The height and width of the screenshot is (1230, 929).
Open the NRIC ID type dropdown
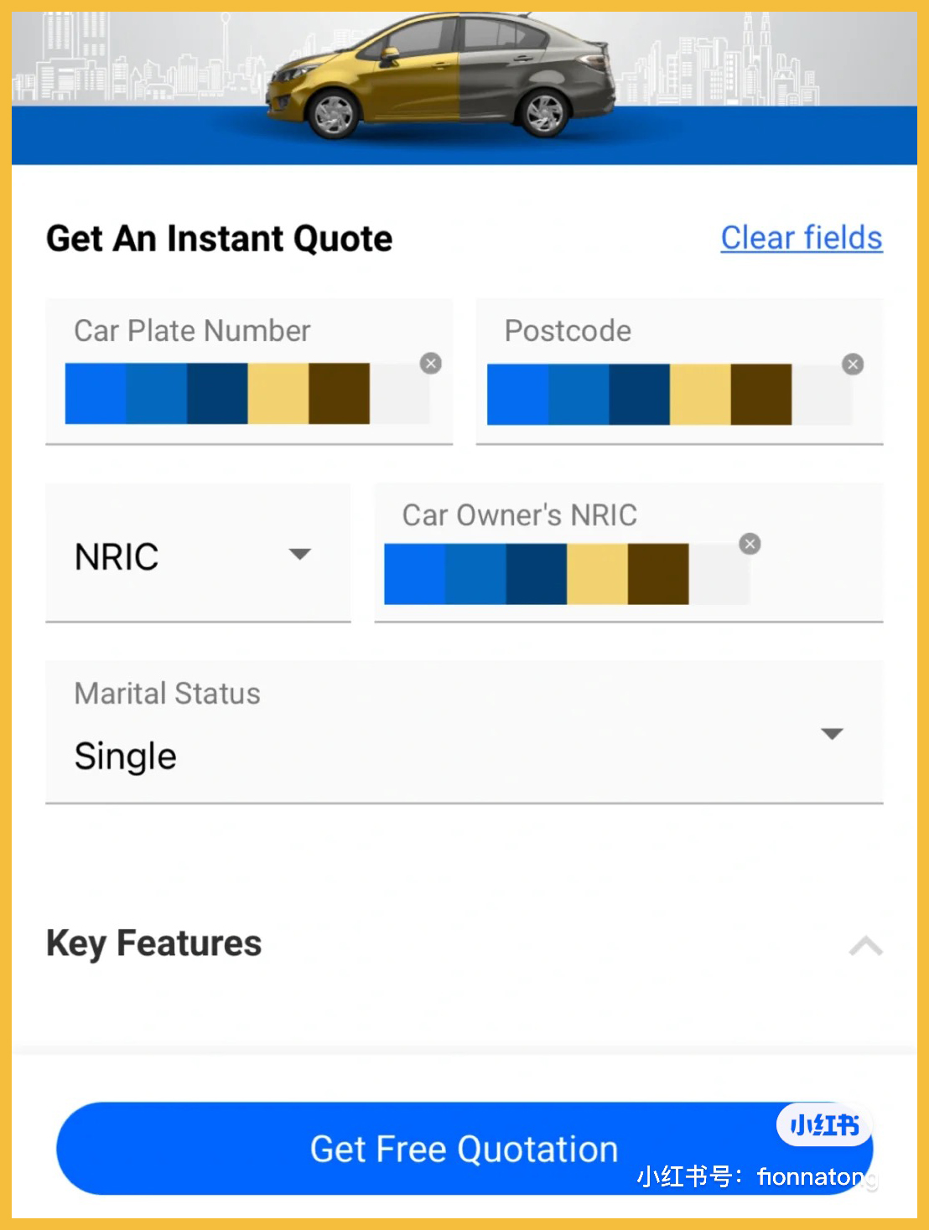198,556
